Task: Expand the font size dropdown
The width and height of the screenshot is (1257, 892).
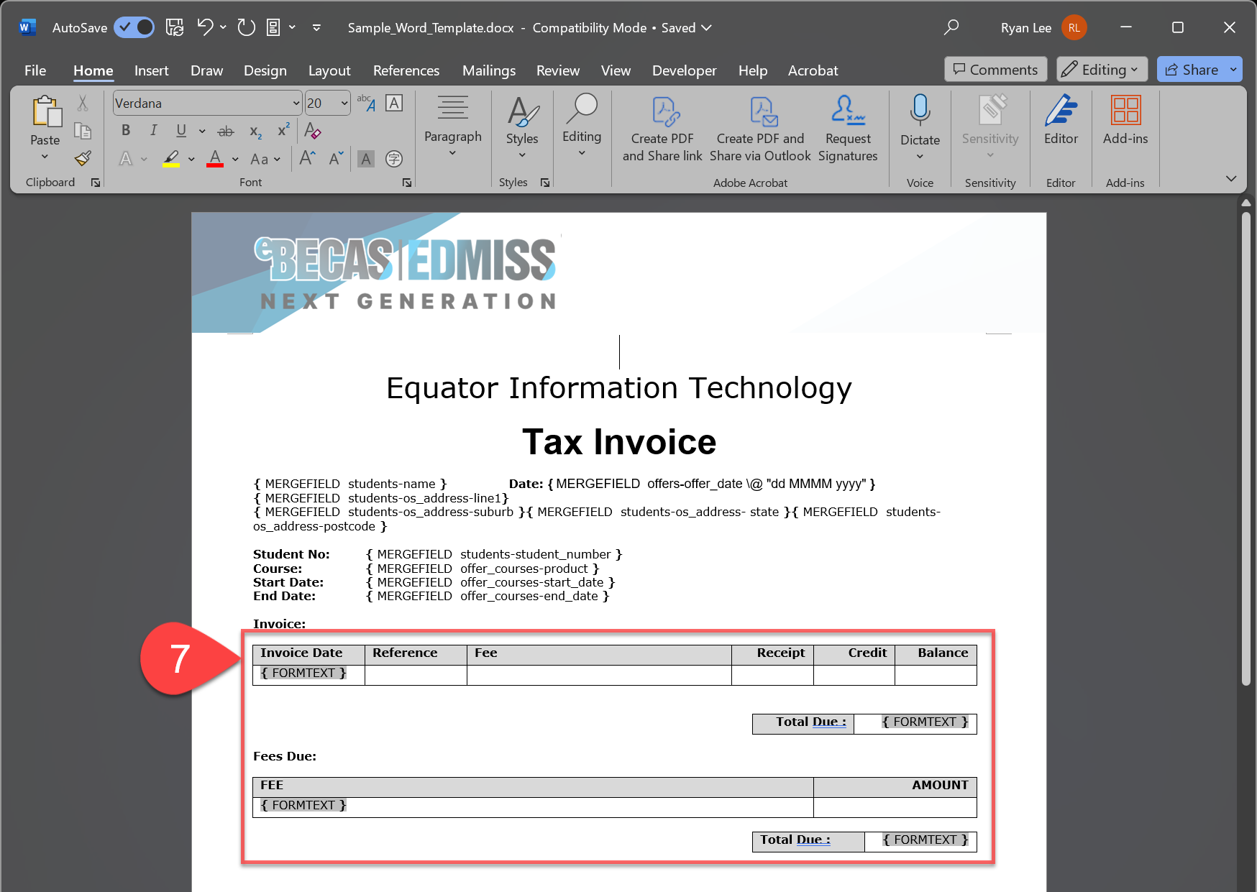Action: pos(344,104)
